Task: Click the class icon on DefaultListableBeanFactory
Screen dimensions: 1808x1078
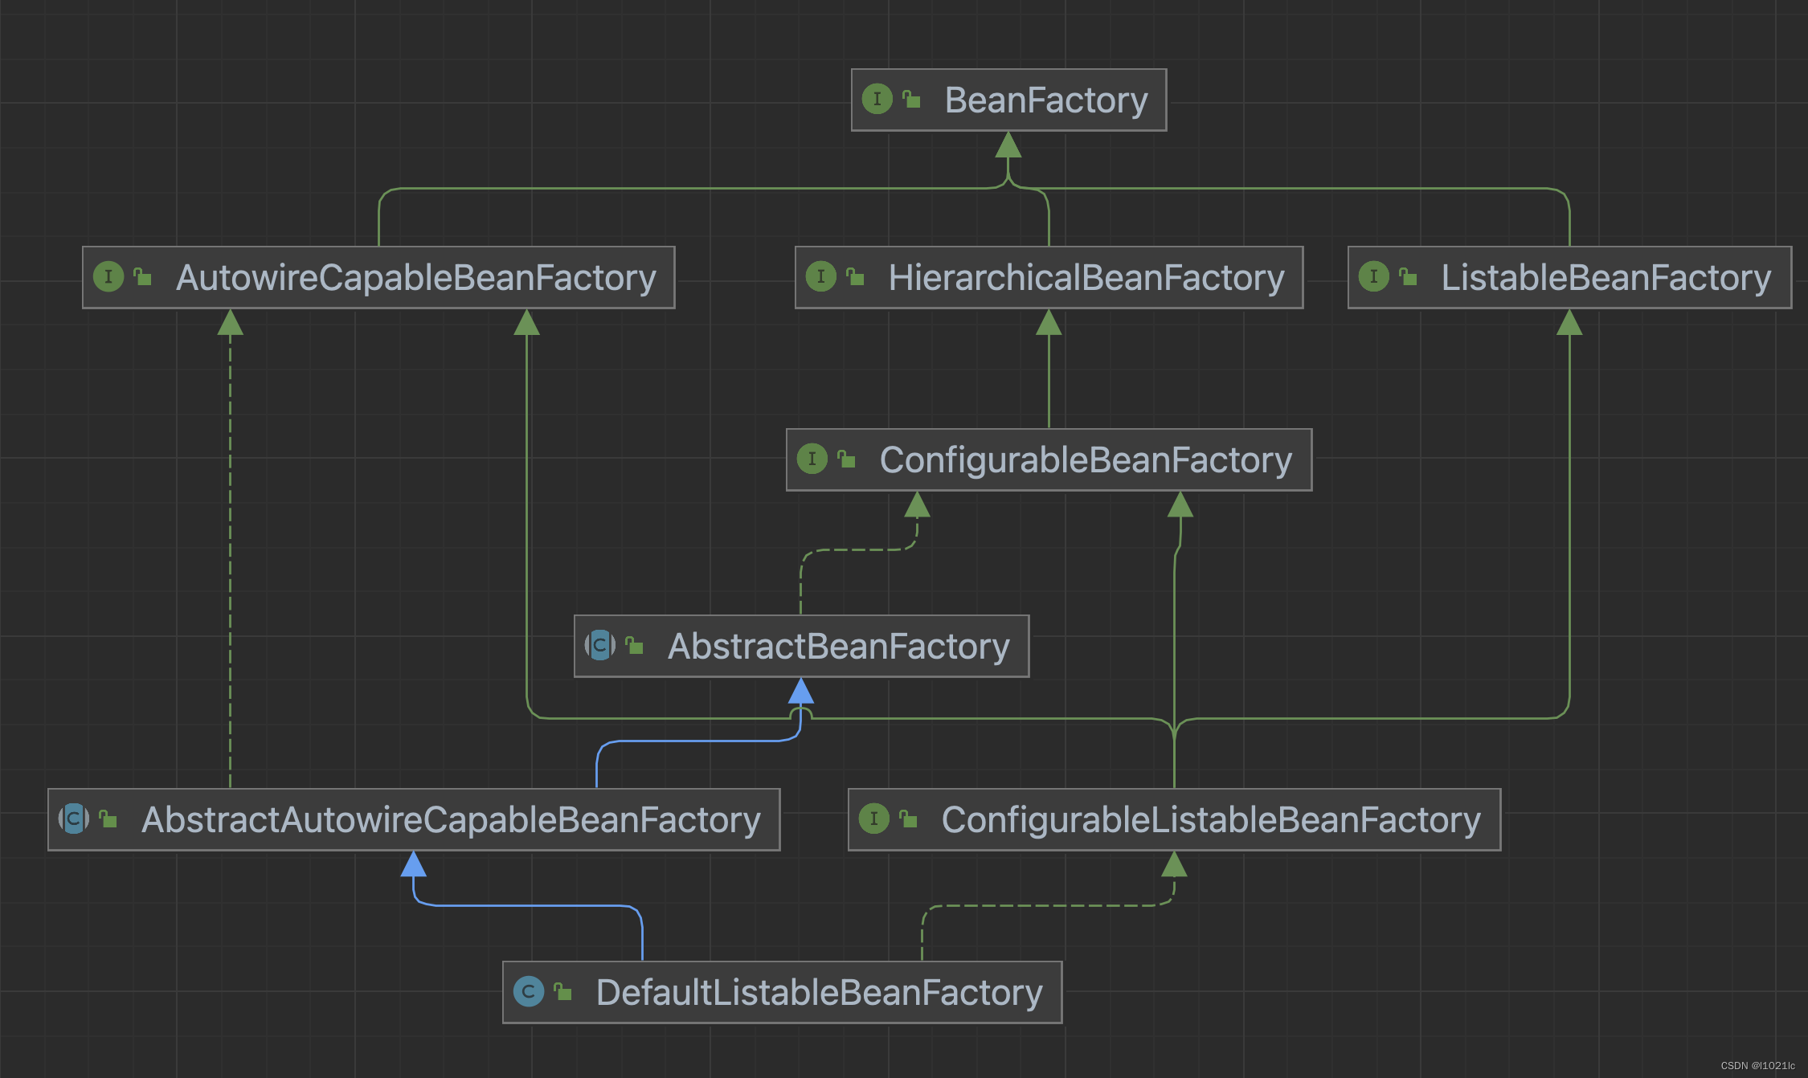Action: (x=528, y=992)
